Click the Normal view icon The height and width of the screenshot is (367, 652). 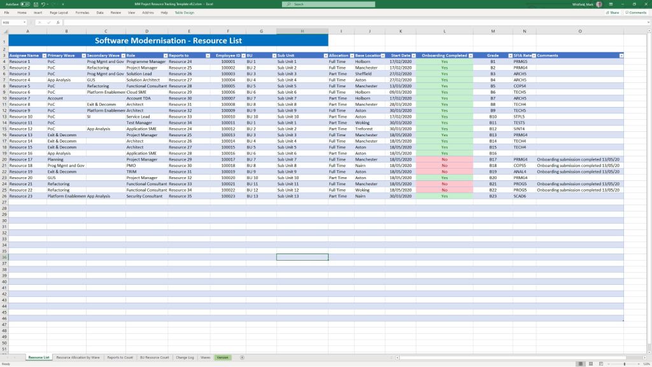[580, 364]
